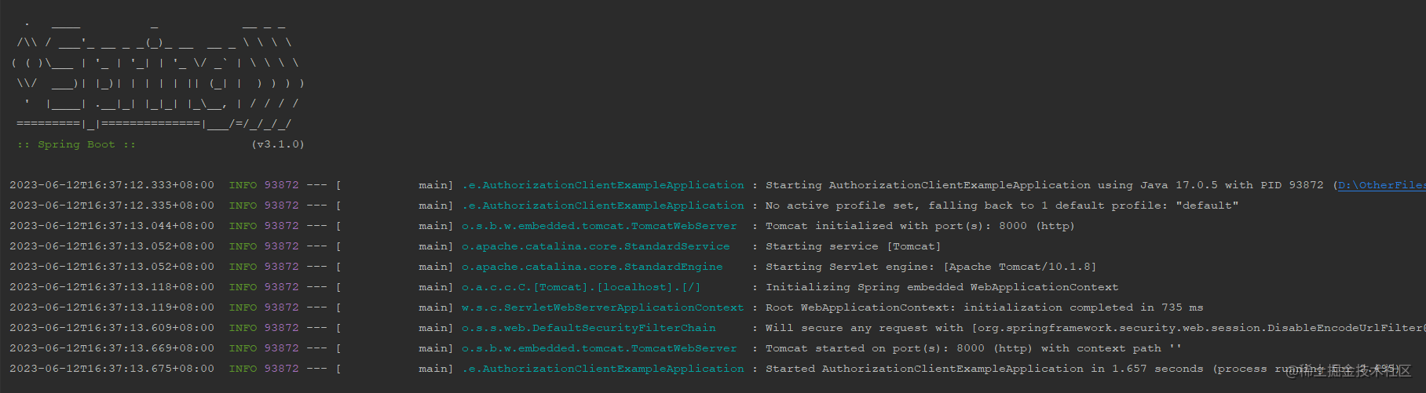Viewport: 1426px width, 393px height.
Task: Click logger o.apache.catalina.core.StandardService
Action: click(x=595, y=246)
